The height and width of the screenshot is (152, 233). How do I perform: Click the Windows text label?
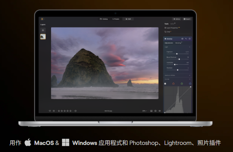click(85, 143)
